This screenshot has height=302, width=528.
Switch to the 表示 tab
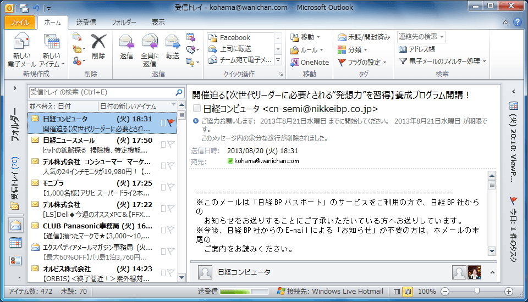click(158, 23)
